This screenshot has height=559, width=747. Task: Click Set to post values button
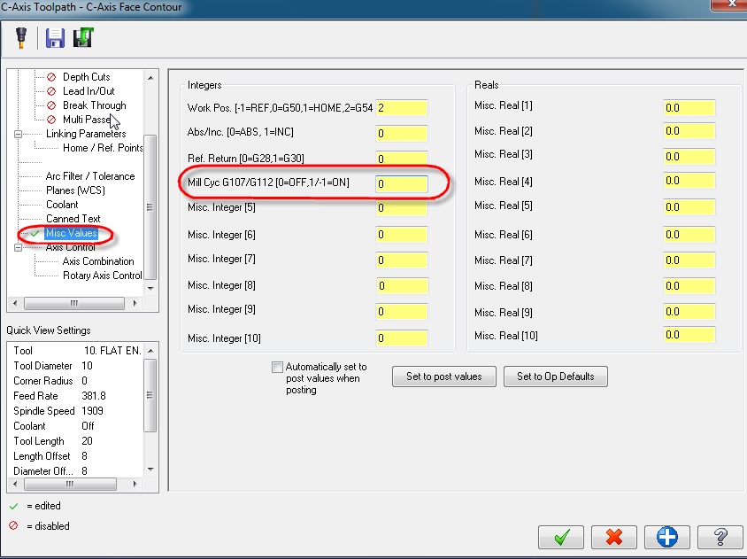point(444,377)
